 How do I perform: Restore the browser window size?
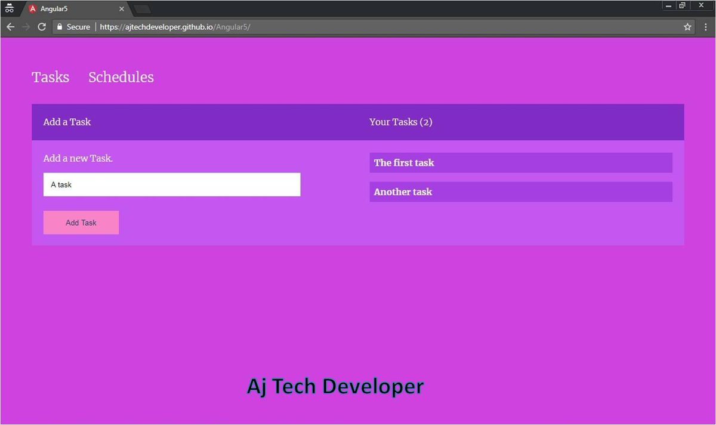(x=682, y=5)
